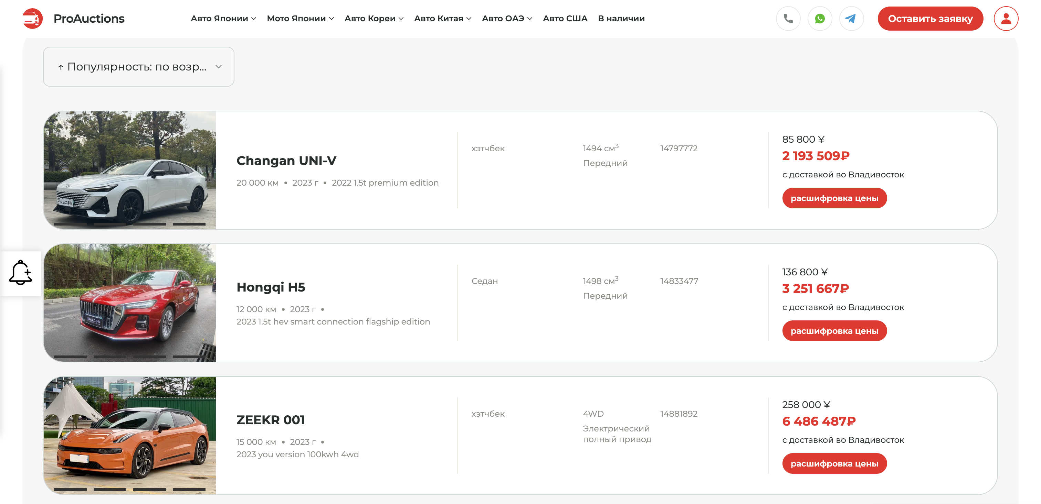Viewport: 1041px width, 504px height.
Task: Click the 85 800 ¥ price
Action: click(803, 140)
